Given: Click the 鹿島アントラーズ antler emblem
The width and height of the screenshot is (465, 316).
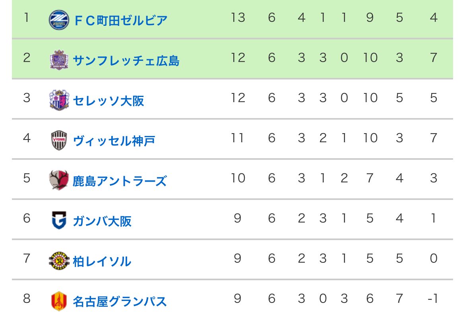Looking at the screenshot, I should point(59,180).
